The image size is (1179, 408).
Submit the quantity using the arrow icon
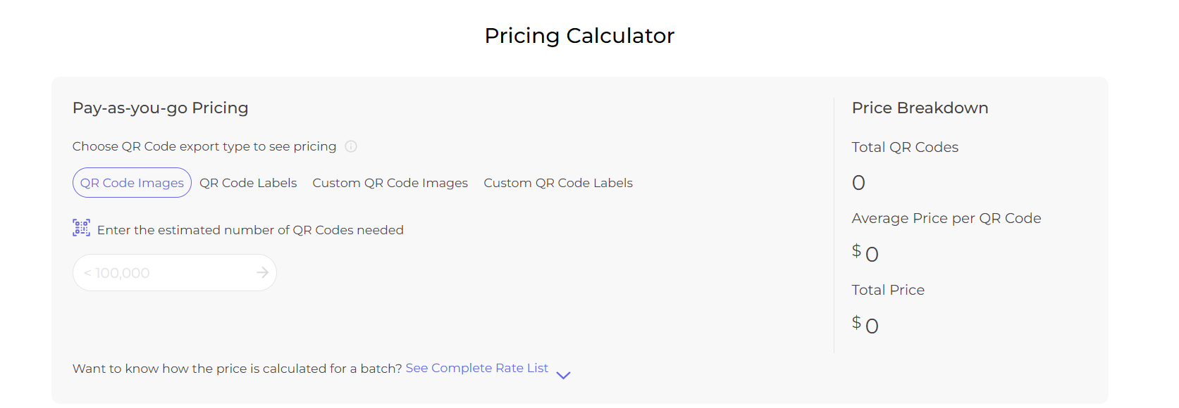click(x=262, y=272)
